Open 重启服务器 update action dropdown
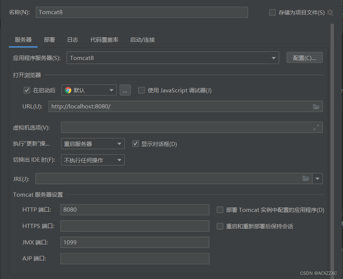 [93, 144]
